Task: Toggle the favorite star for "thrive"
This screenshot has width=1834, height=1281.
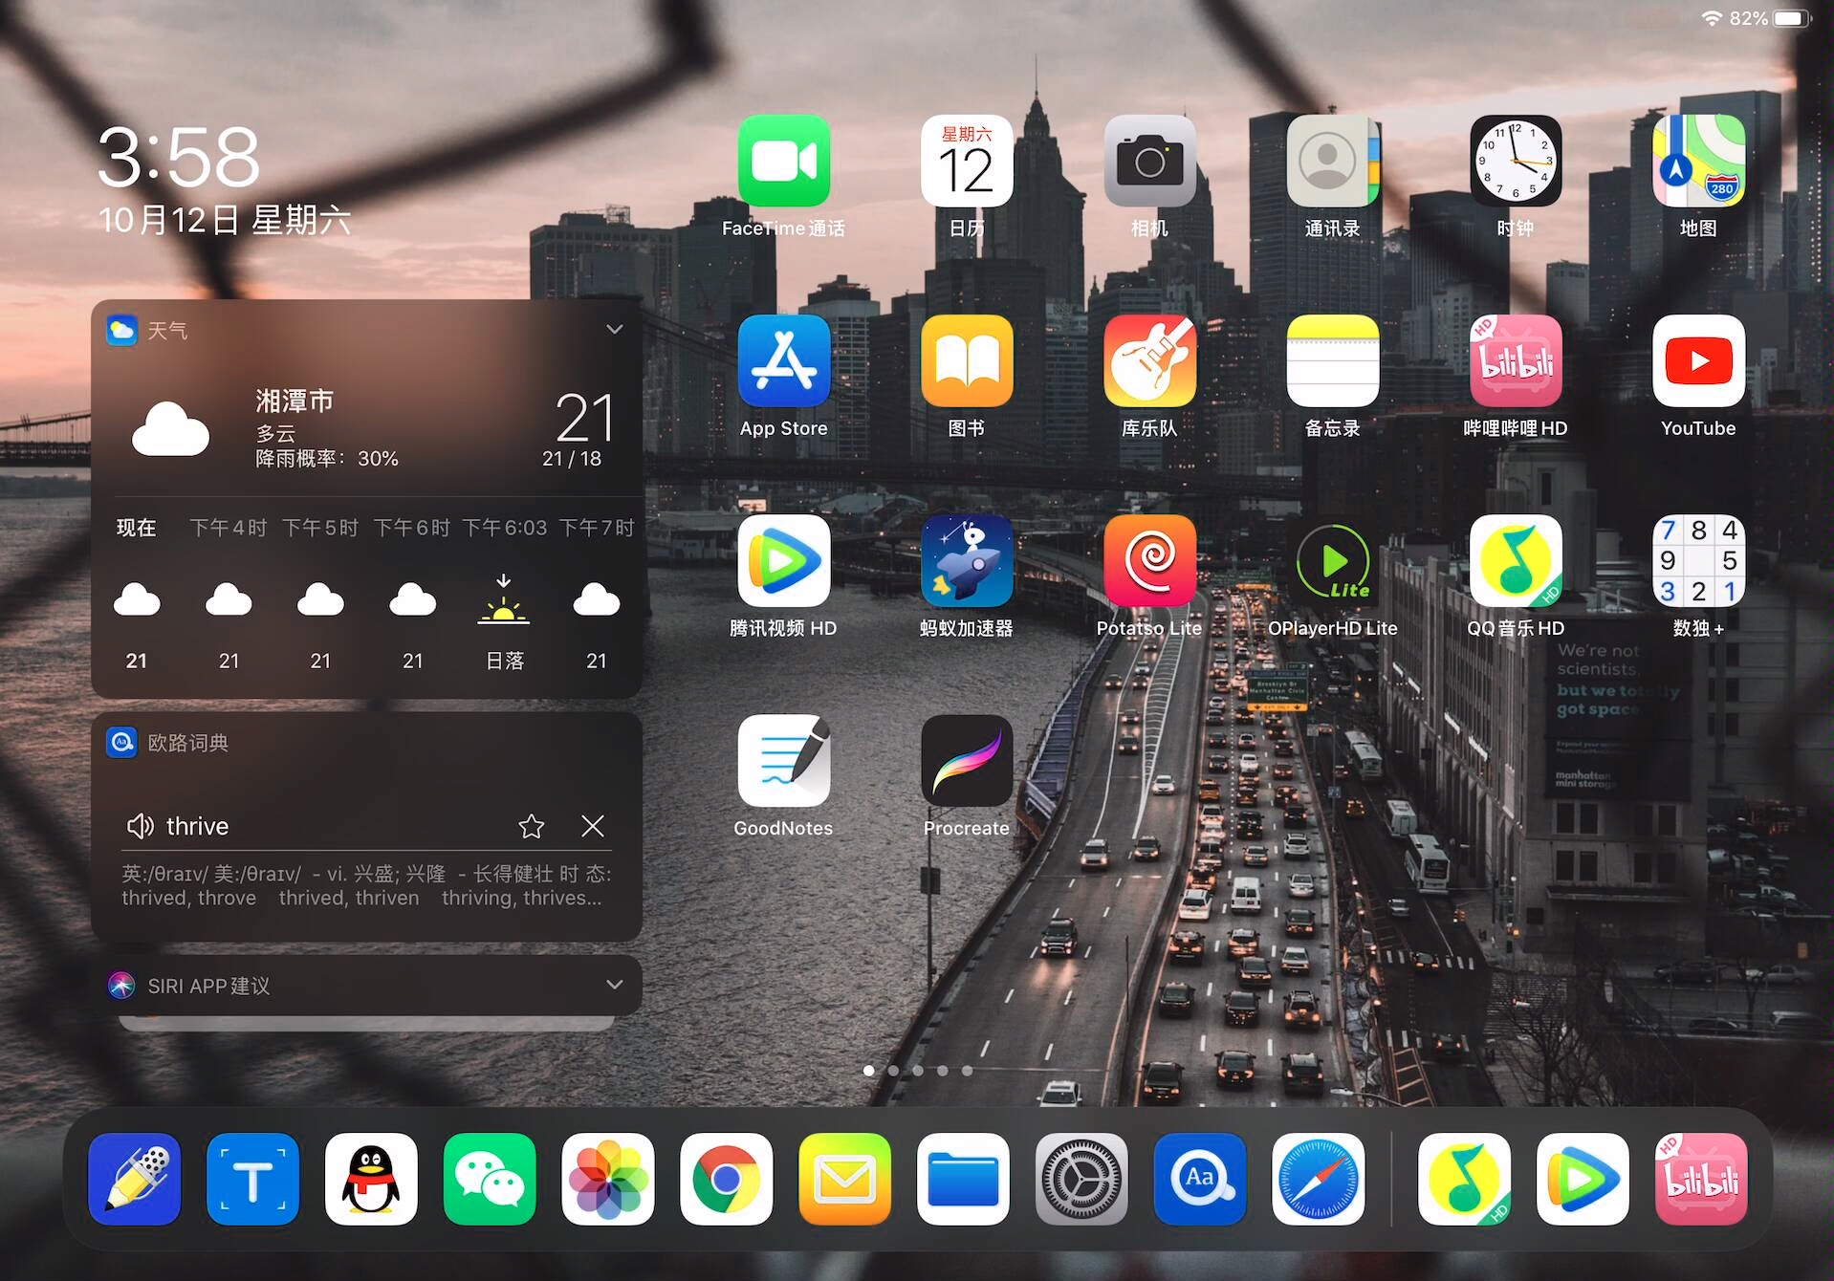Action: (x=532, y=826)
